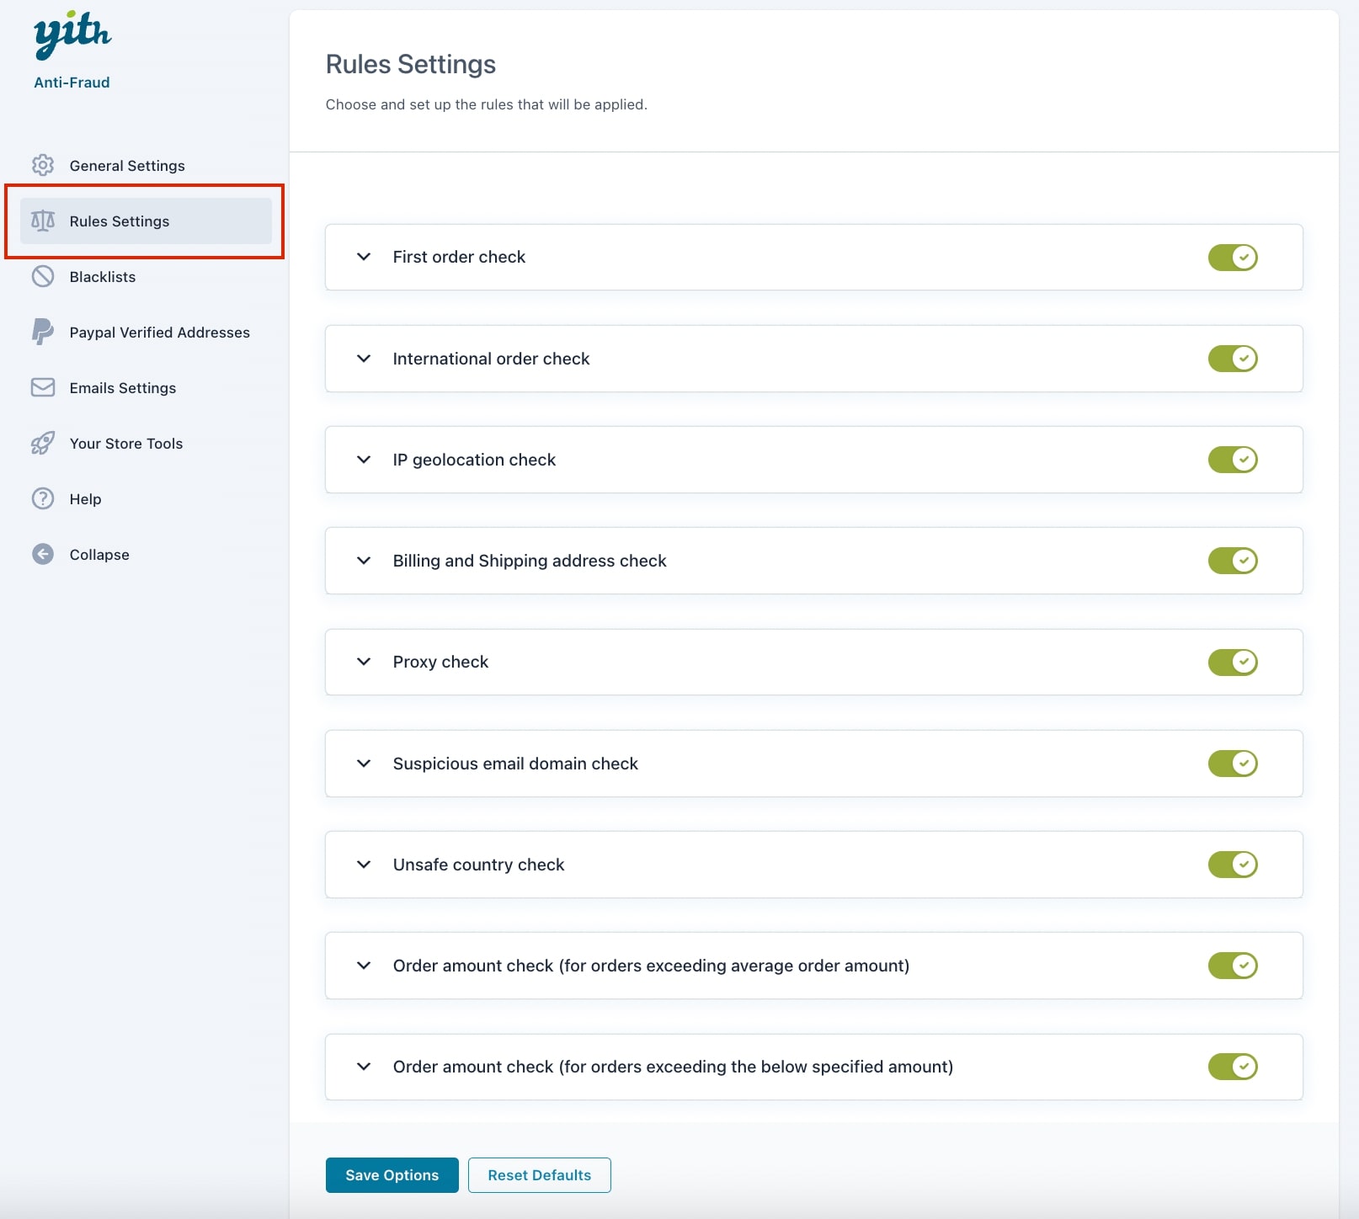Click the Collapse arrow icon
Viewport: 1359px width, 1219px height.
pyautogui.click(x=43, y=554)
